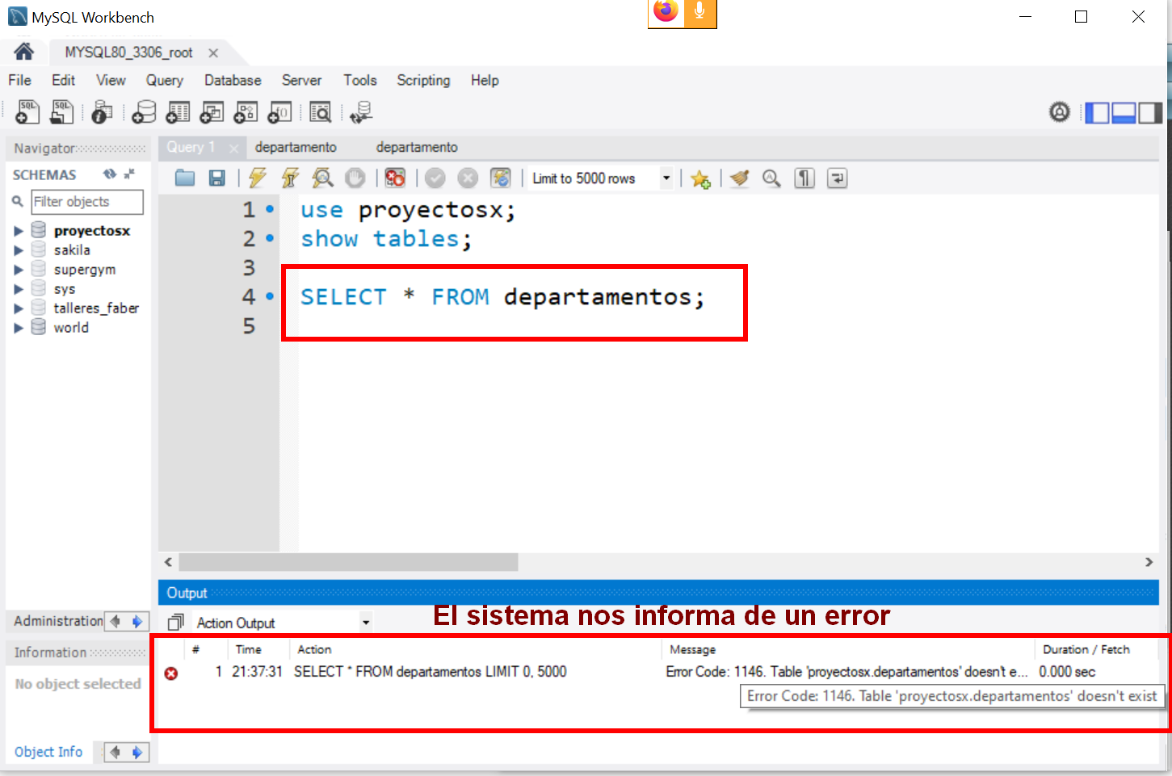Open the Server menu
The height and width of the screenshot is (776, 1172).
coord(301,80)
